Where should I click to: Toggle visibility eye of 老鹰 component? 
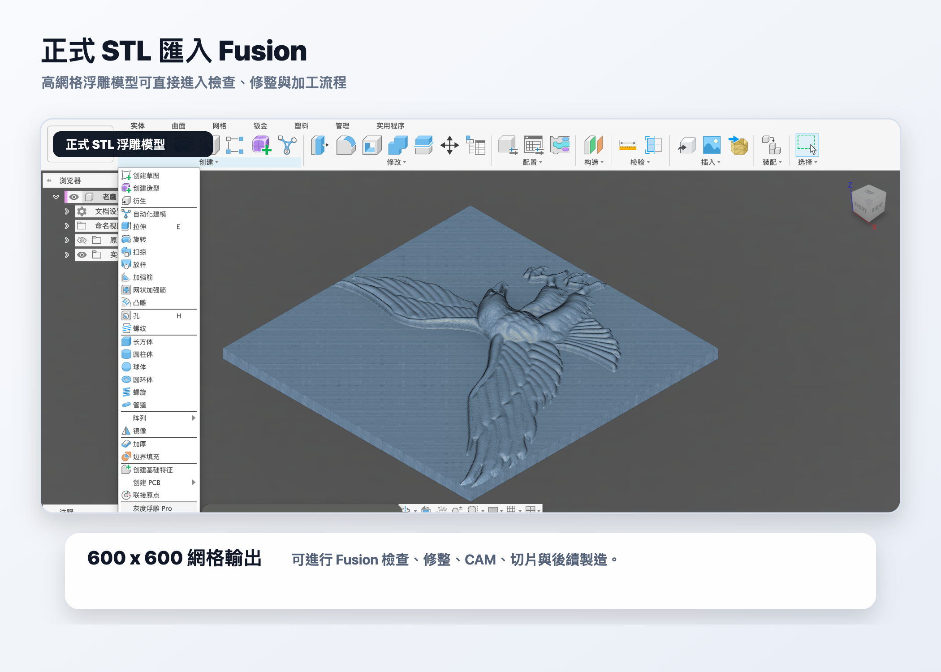[74, 197]
